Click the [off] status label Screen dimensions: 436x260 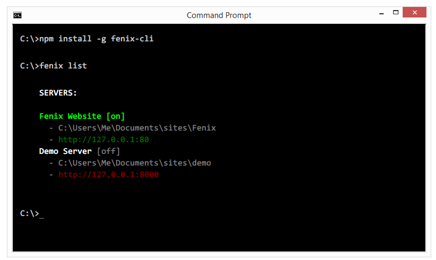[108, 151]
